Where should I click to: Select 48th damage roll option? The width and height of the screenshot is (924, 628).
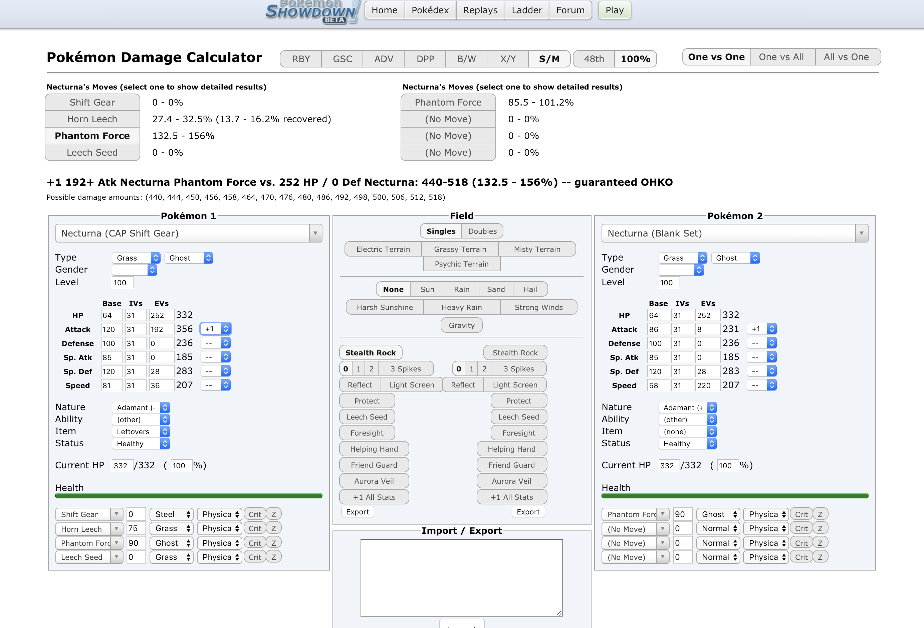click(x=594, y=59)
